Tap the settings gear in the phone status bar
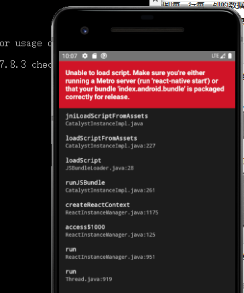This screenshot has width=244, height=293. [85, 56]
